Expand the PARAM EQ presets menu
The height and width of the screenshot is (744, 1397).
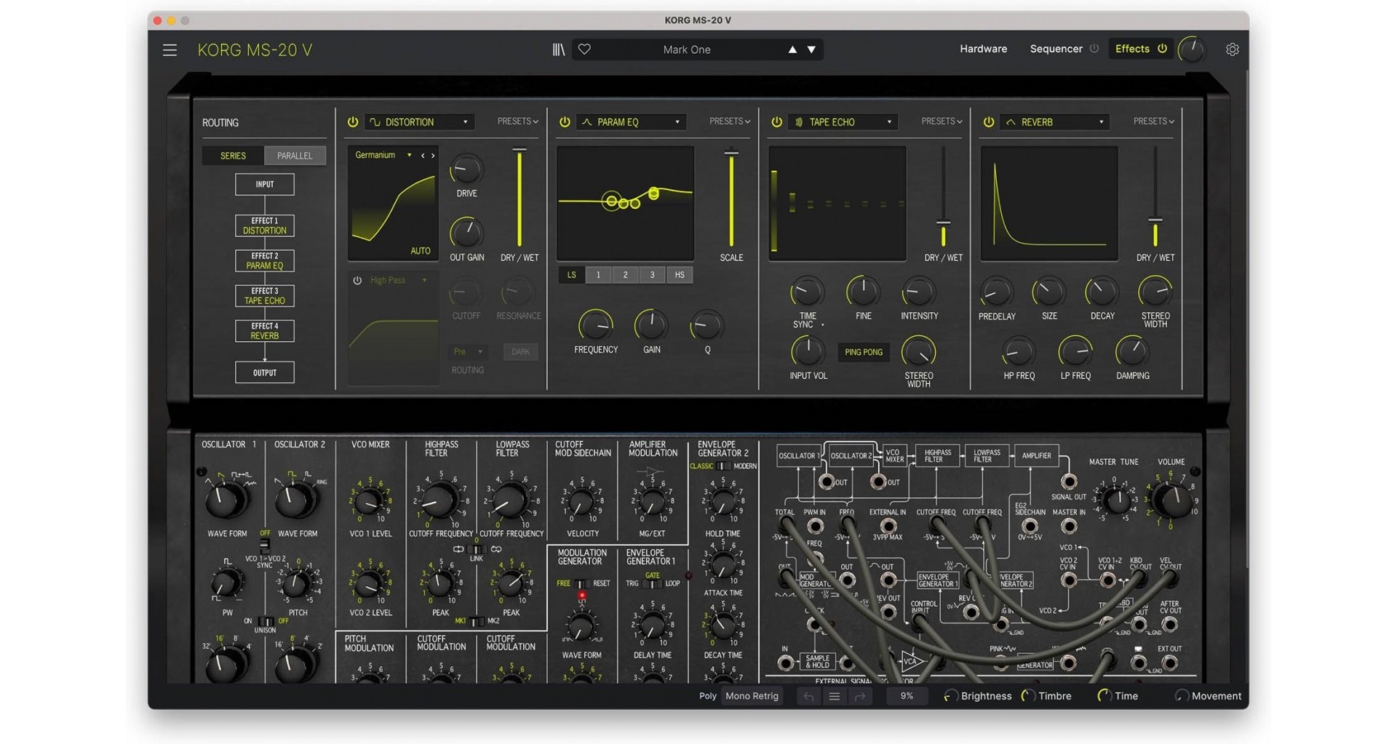(729, 121)
